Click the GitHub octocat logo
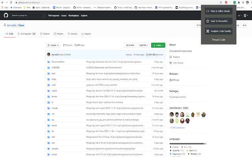 tap(6, 15)
